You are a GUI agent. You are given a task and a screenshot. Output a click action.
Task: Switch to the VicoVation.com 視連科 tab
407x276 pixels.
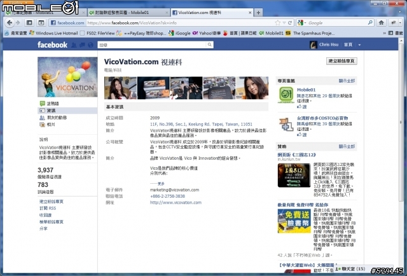[x=212, y=13]
